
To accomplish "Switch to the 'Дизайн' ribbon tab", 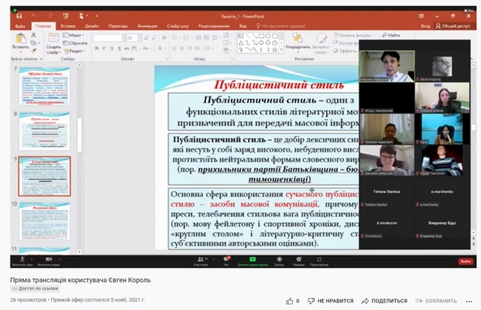I will [92, 26].
